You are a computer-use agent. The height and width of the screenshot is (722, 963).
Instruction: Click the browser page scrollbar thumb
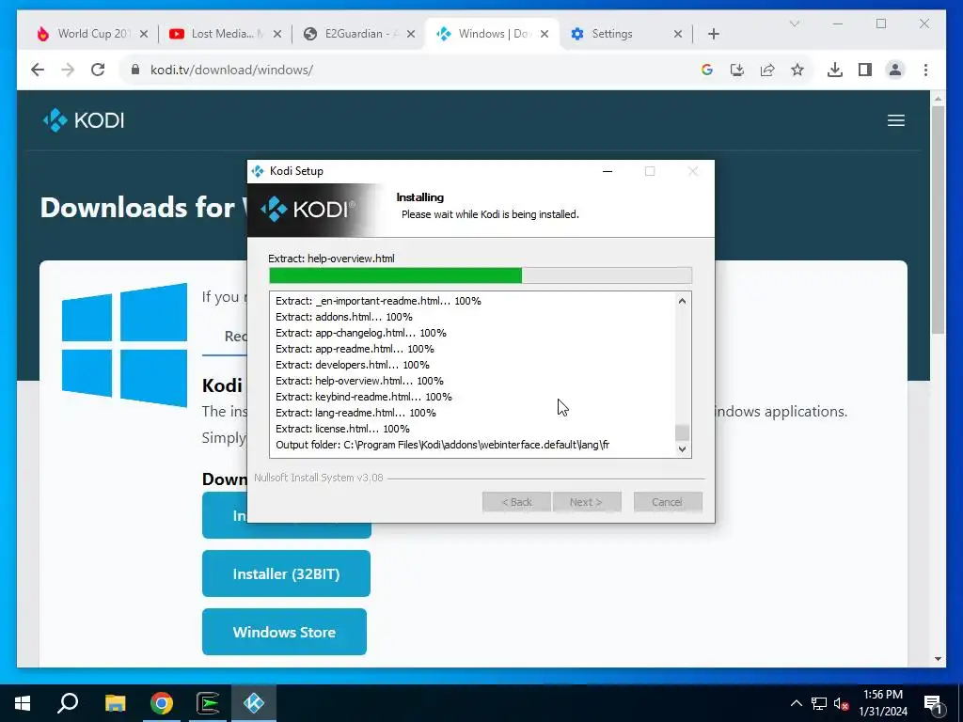(938, 220)
